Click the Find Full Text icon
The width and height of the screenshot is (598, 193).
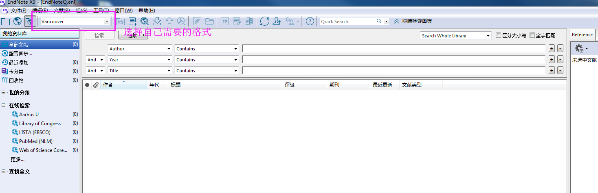[181, 21]
